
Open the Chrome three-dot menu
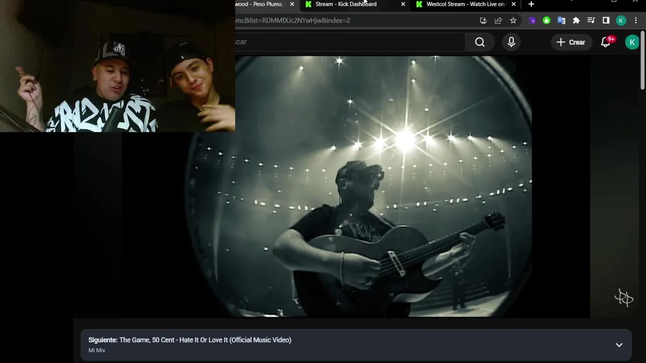[636, 20]
